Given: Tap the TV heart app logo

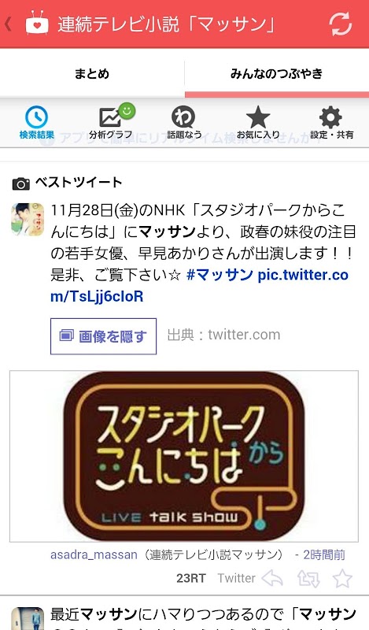Looking at the screenshot, I should point(37,23).
